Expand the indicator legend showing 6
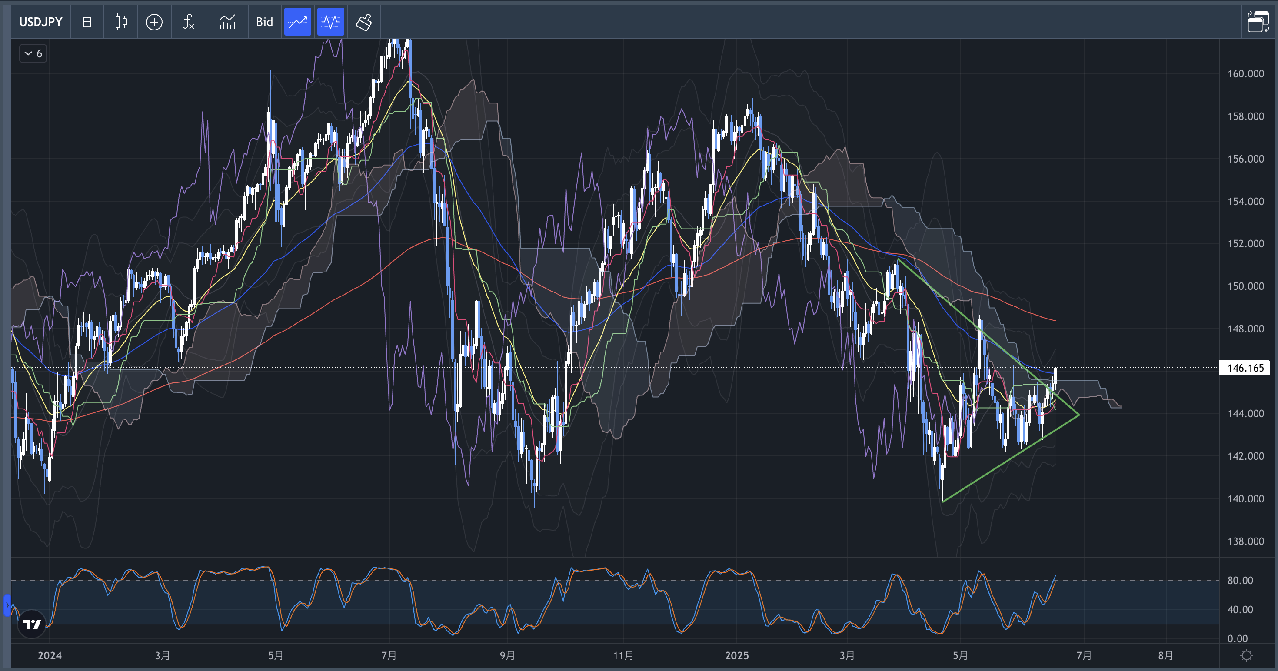Screen dimensions: 1278x671 33,53
